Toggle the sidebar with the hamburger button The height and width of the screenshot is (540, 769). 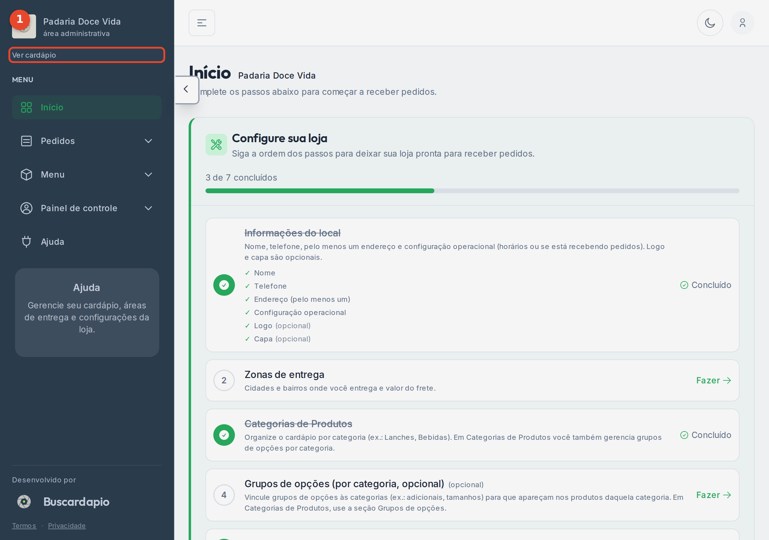[x=202, y=23]
